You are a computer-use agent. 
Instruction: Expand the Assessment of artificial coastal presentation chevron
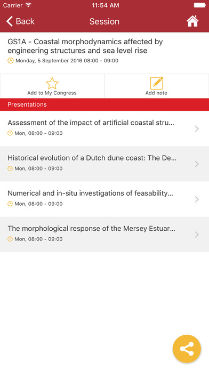pyautogui.click(x=197, y=128)
